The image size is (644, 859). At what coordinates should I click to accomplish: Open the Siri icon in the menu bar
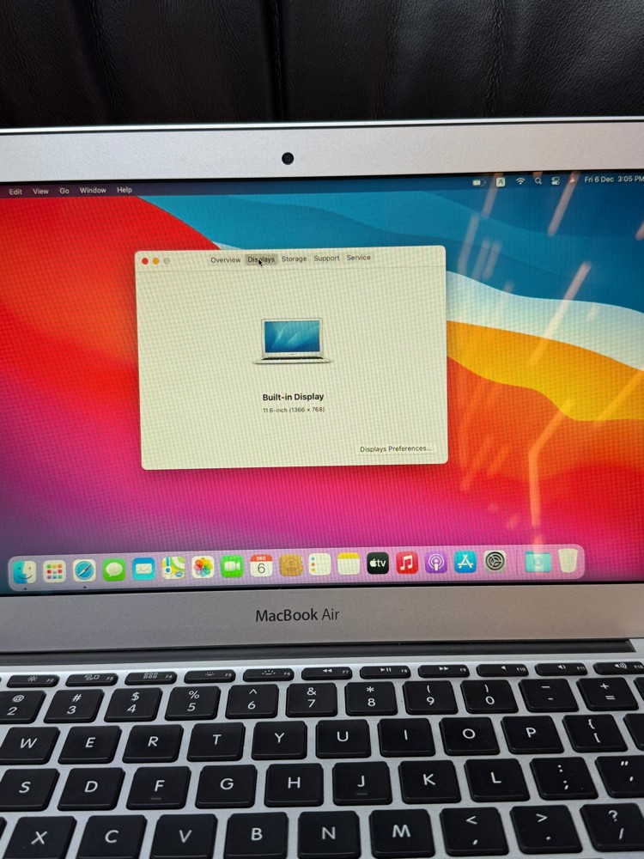coord(572,180)
